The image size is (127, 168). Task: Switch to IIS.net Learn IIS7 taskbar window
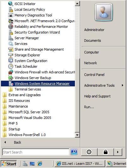80,164
